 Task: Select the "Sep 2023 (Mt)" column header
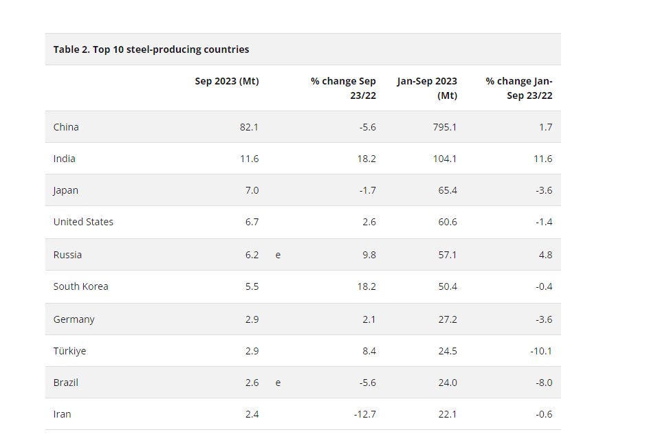[227, 81]
